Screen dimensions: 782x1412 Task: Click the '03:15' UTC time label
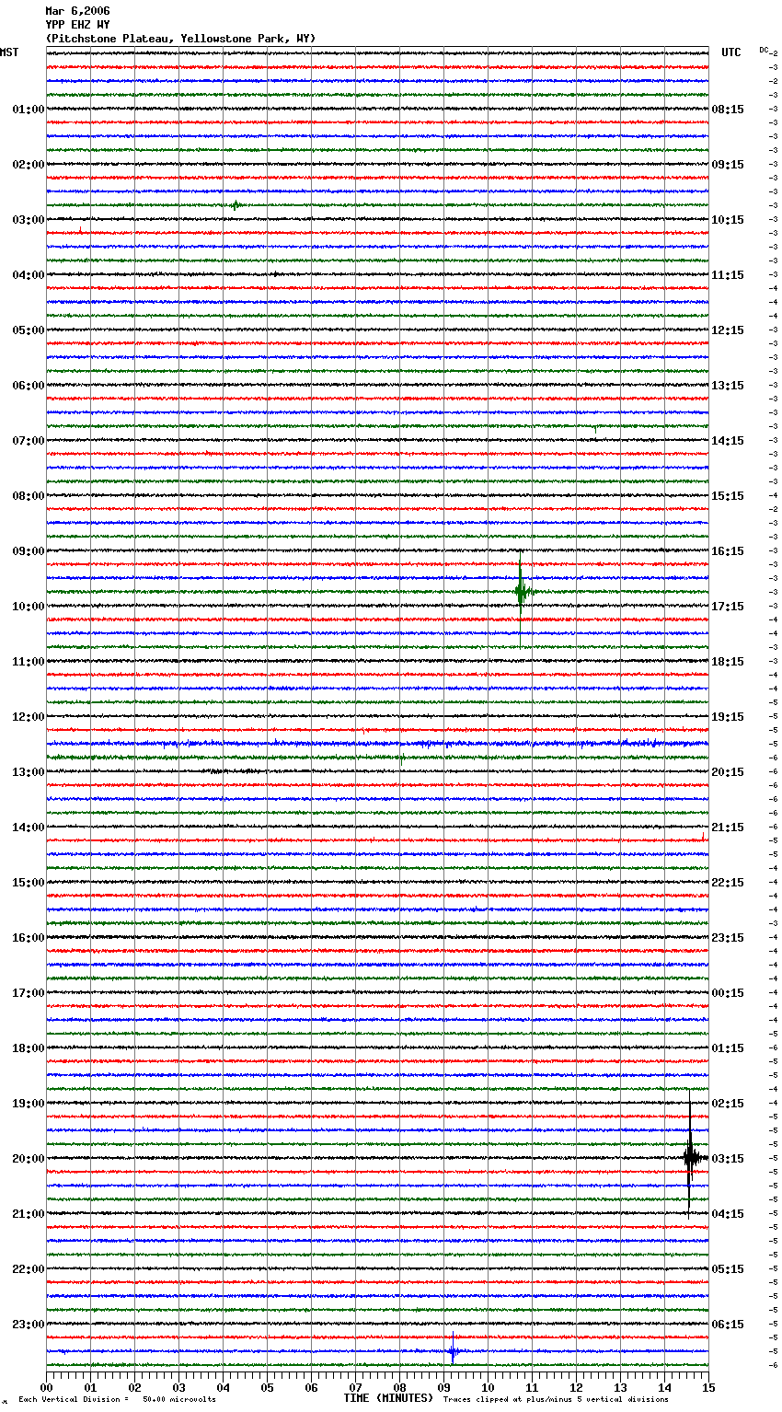pyautogui.click(x=728, y=1159)
